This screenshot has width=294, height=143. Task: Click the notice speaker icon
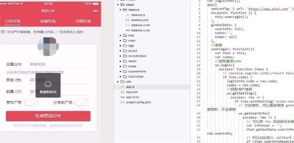click(x=3, y=32)
